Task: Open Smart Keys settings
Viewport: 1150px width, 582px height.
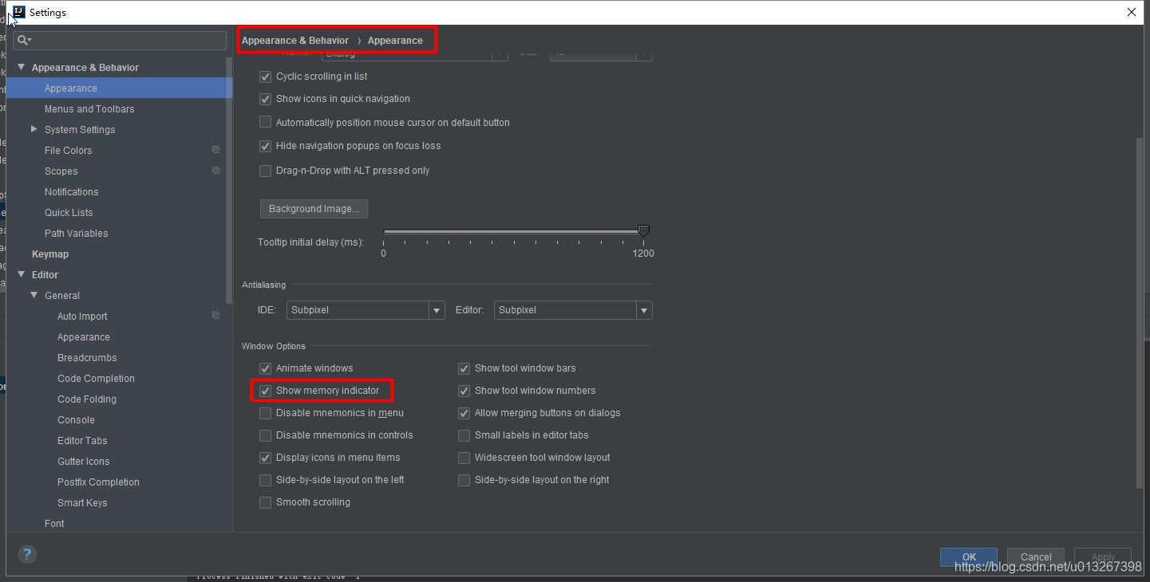Action: [82, 503]
